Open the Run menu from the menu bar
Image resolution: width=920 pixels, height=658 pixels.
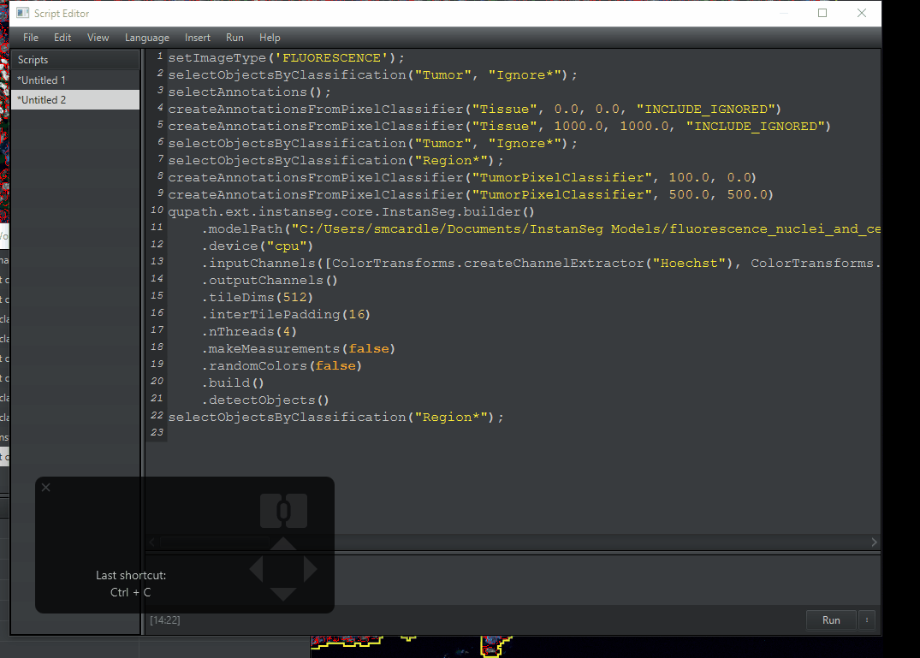tap(234, 37)
